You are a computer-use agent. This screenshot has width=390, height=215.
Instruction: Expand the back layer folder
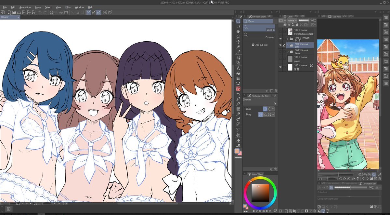coord(288,52)
